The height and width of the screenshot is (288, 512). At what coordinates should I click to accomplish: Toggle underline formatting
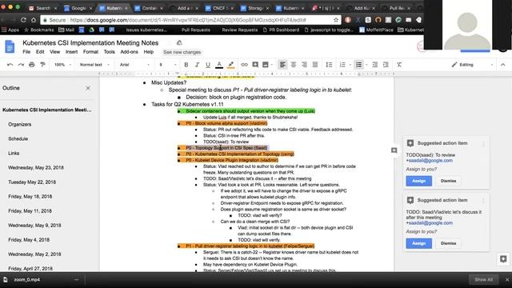pos(208,65)
